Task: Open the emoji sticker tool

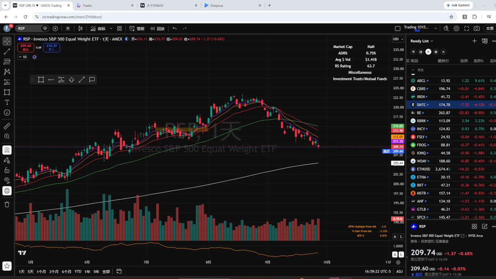Action: [7, 112]
